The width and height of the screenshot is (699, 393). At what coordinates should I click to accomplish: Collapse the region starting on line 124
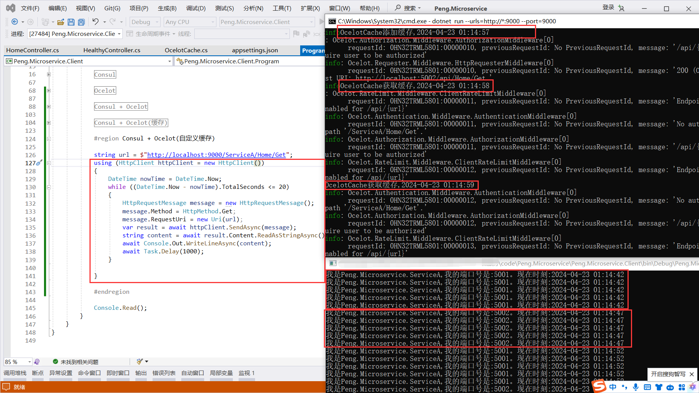pos(49,139)
